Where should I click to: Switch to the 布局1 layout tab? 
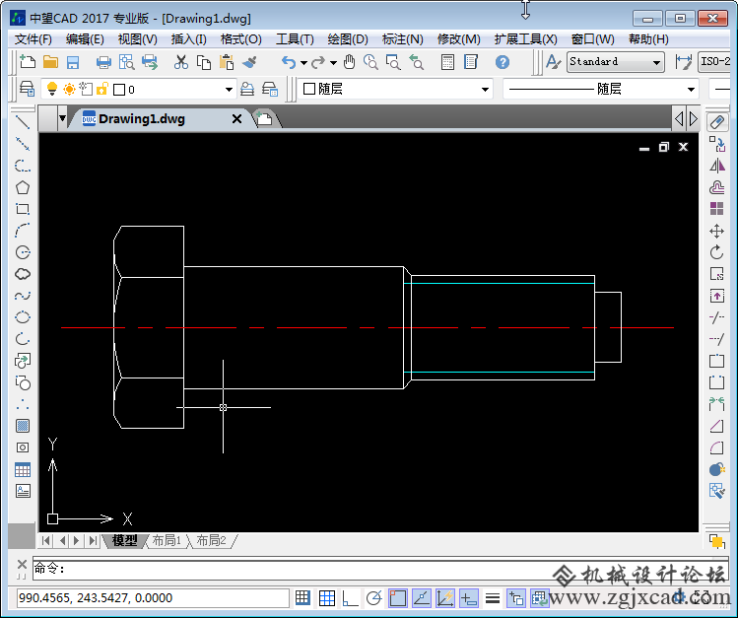point(167,540)
